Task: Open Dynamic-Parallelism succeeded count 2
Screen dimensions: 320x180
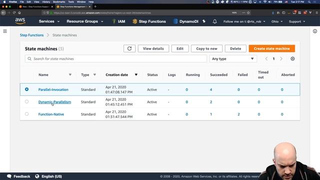Action: (211, 102)
